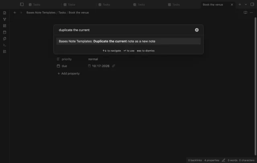Toggle the left sidebar icon

(x=22, y=4)
